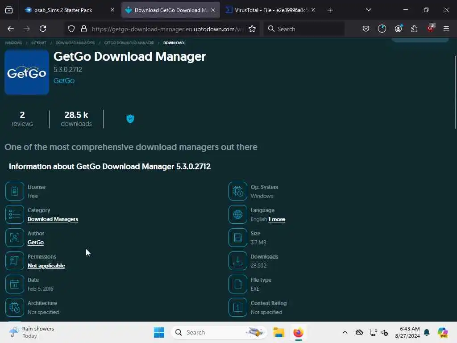Image resolution: width=457 pixels, height=343 pixels.
Task: Open the GetGo author link
Action: (x=36, y=243)
